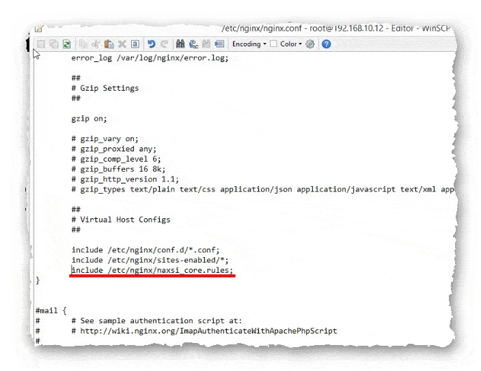This screenshot has height=371, width=481.
Task: Click the '# gzip_comp_level 6;' line
Action: (116, 159)
